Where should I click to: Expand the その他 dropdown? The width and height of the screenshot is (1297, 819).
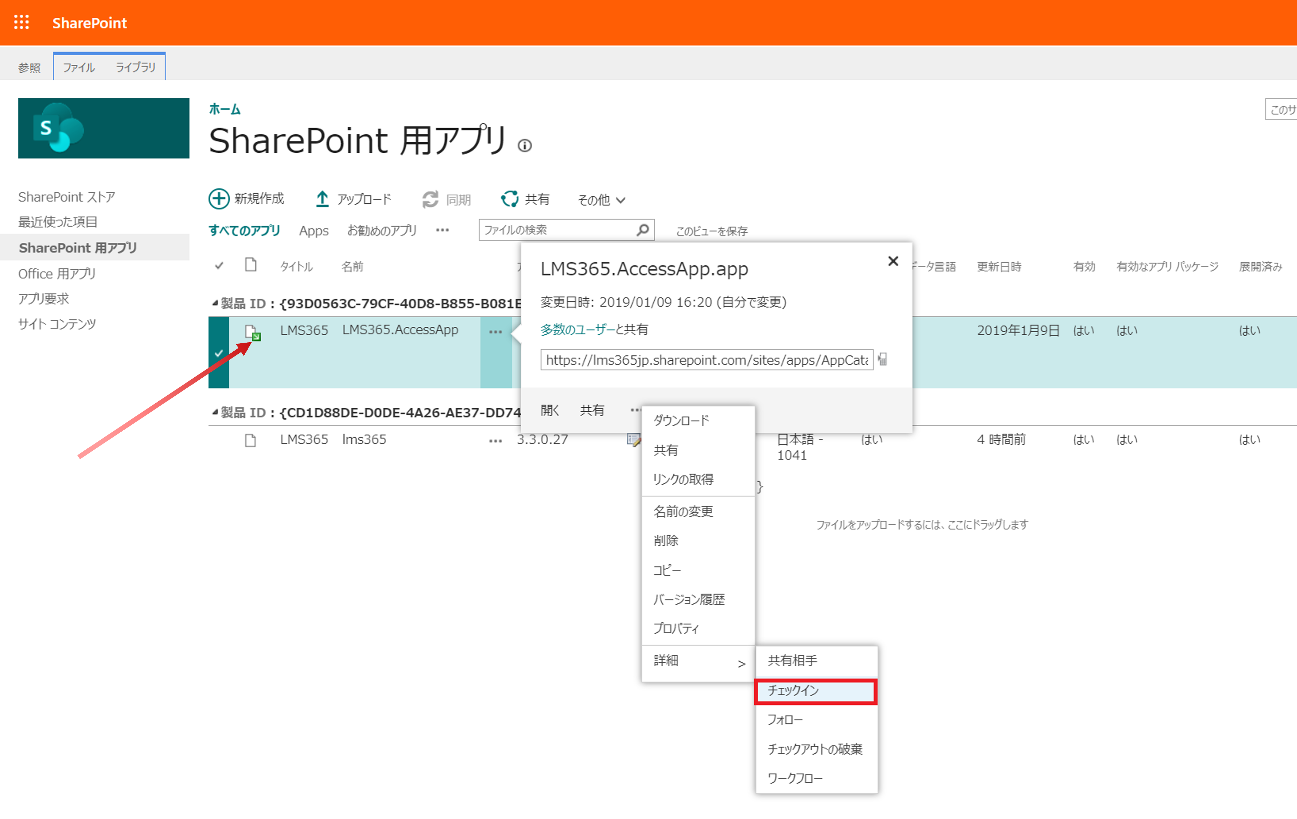[601, 200]
